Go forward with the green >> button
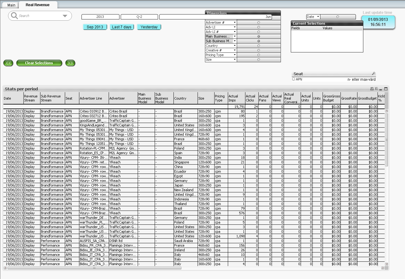 click(70, 63)
